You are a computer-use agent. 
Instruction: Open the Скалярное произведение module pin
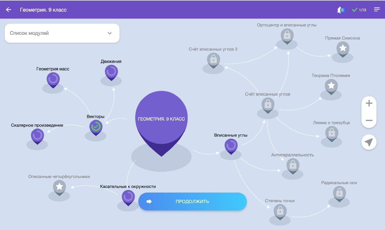37,136
